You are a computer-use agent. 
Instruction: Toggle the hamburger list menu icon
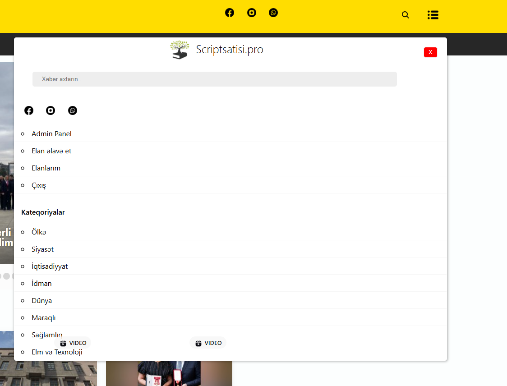tap(433, 15)
